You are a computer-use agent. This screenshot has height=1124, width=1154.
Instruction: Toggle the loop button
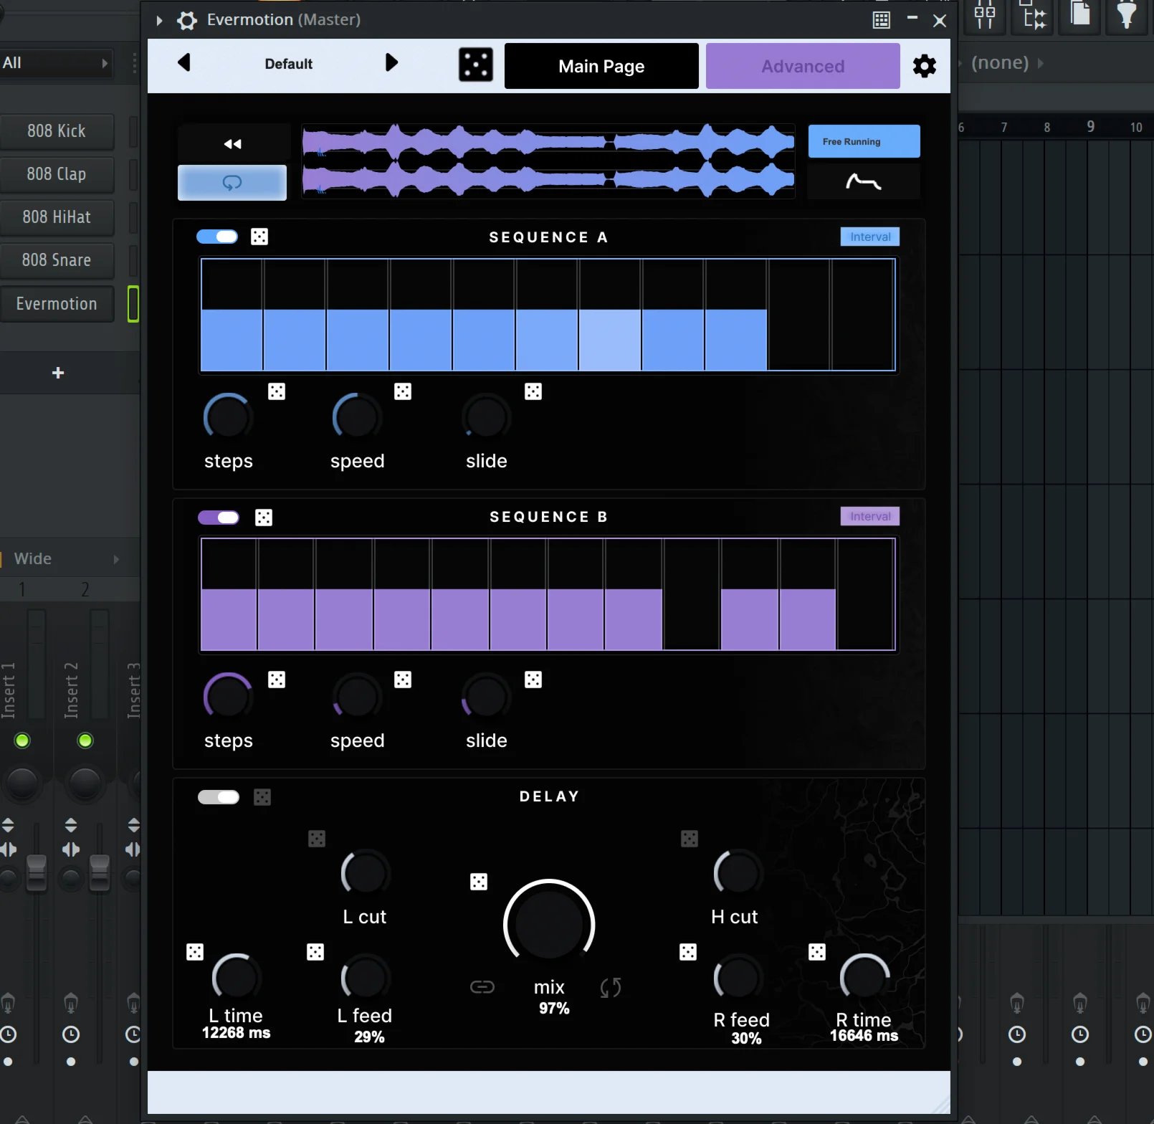[x=232, y=183]
